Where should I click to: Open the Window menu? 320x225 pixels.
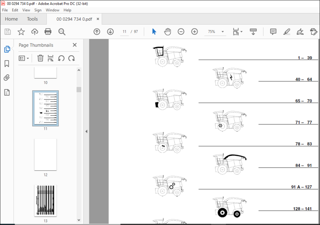pyautogui.click(x=52, y=10)
